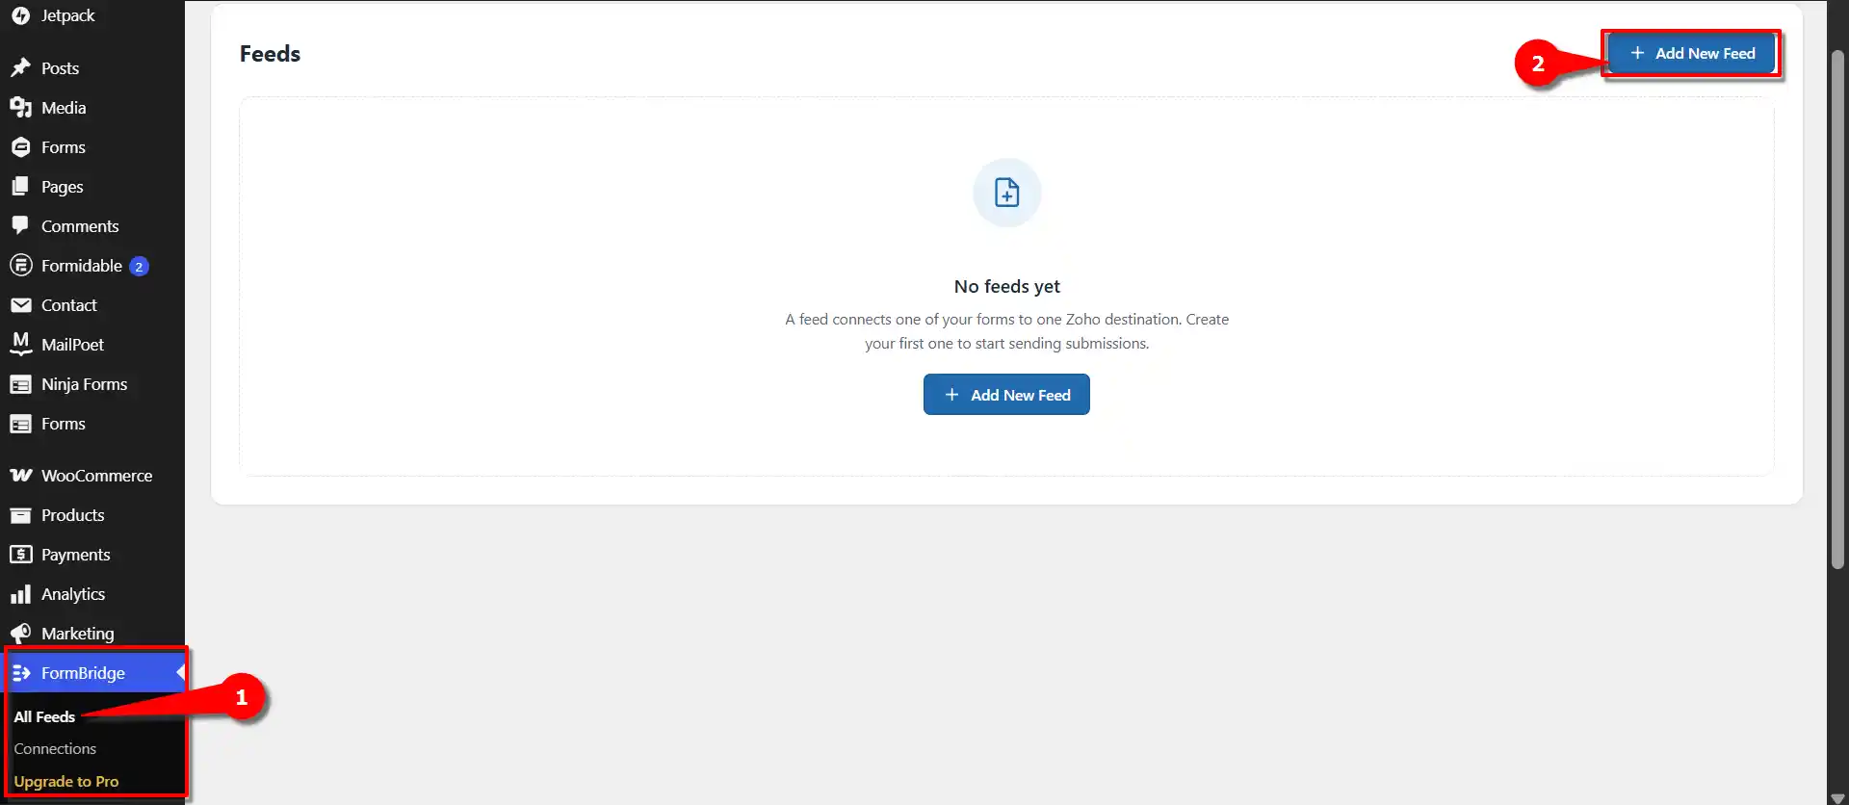Click the Ninja Forms icon
The height and width of the screenshot is (805, 1849).
pos(20,384)
